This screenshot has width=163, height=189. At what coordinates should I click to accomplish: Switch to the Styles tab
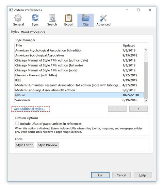coord(15,32)
